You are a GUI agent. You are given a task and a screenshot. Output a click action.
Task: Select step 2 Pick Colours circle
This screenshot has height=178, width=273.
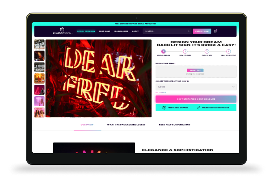click(185, 51)
